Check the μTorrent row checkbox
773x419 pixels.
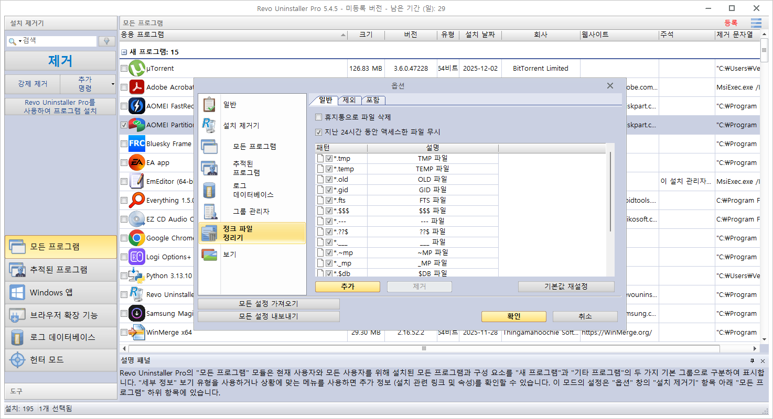[x=124, y=69]
